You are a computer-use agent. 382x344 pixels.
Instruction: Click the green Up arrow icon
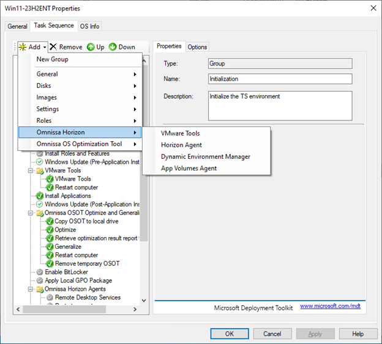click(91, 47)
